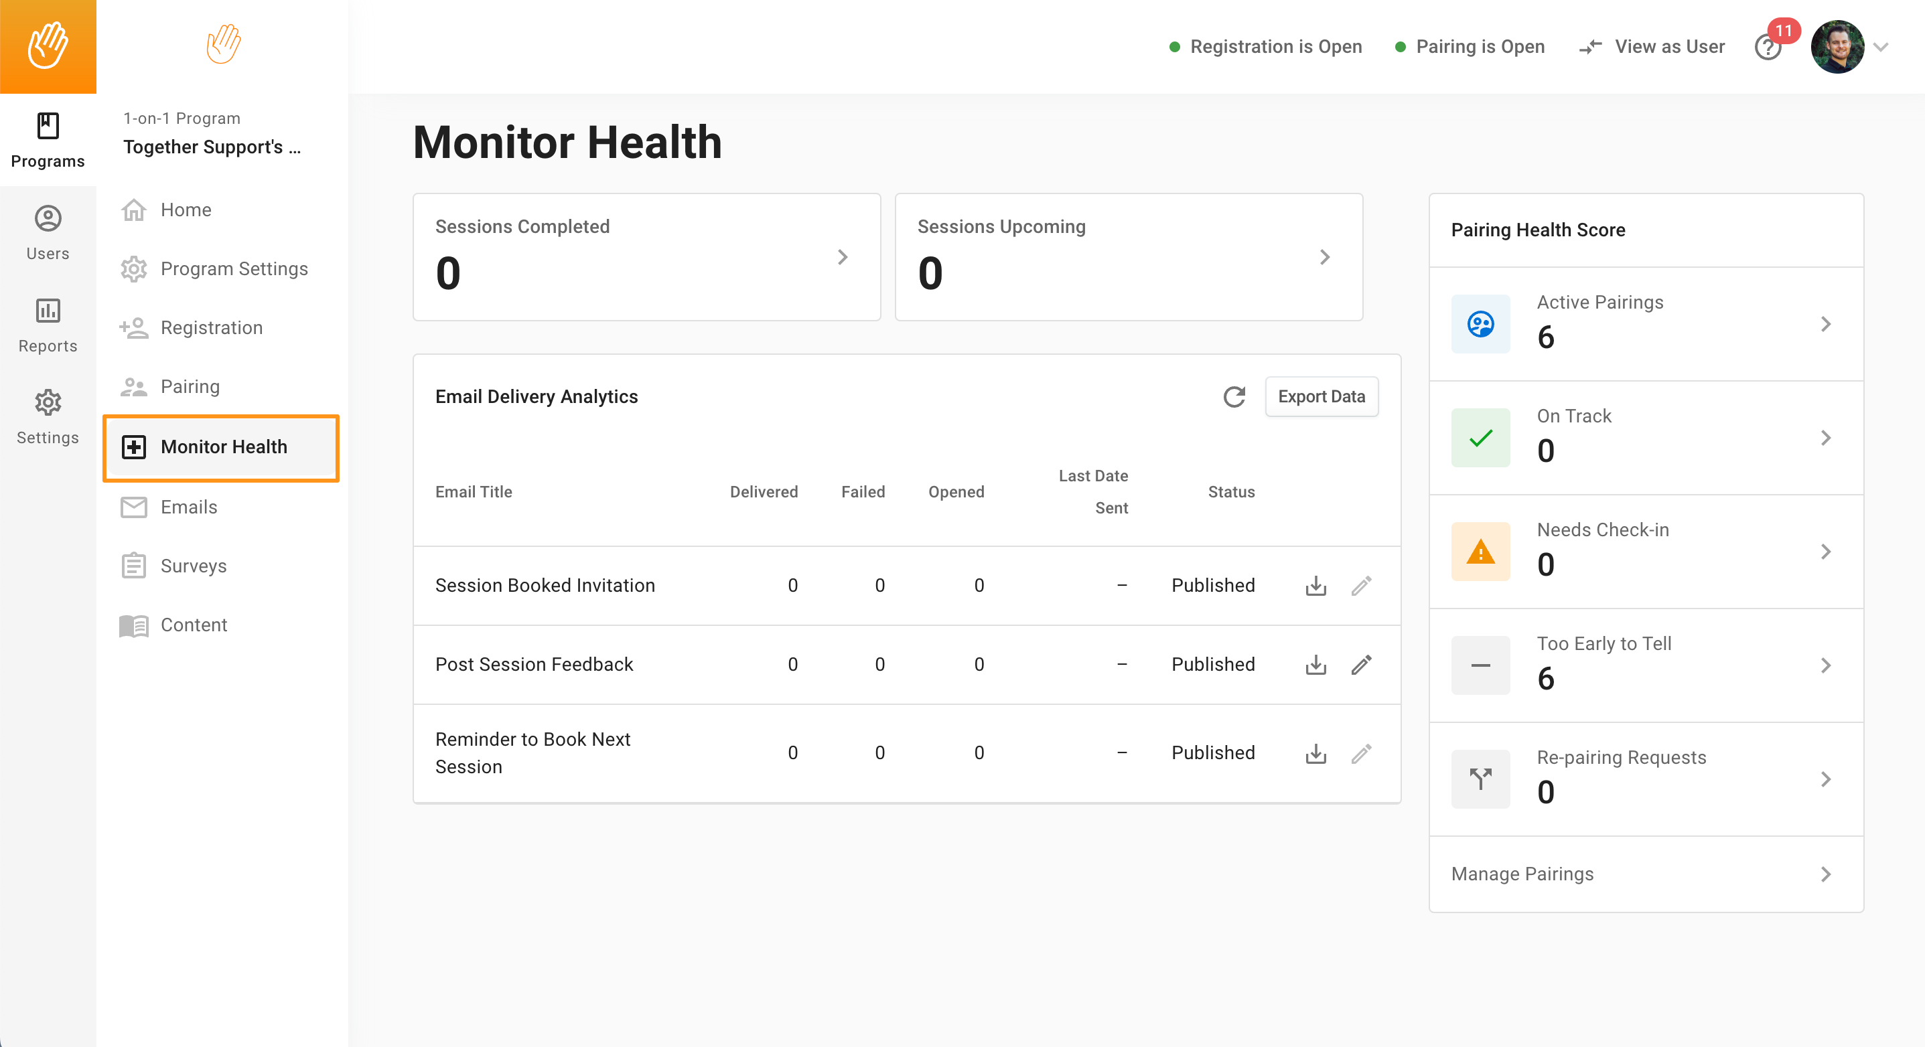Screen dimensions: 1925x1047
Task: Open the Reports section
Action: point(48,325)
